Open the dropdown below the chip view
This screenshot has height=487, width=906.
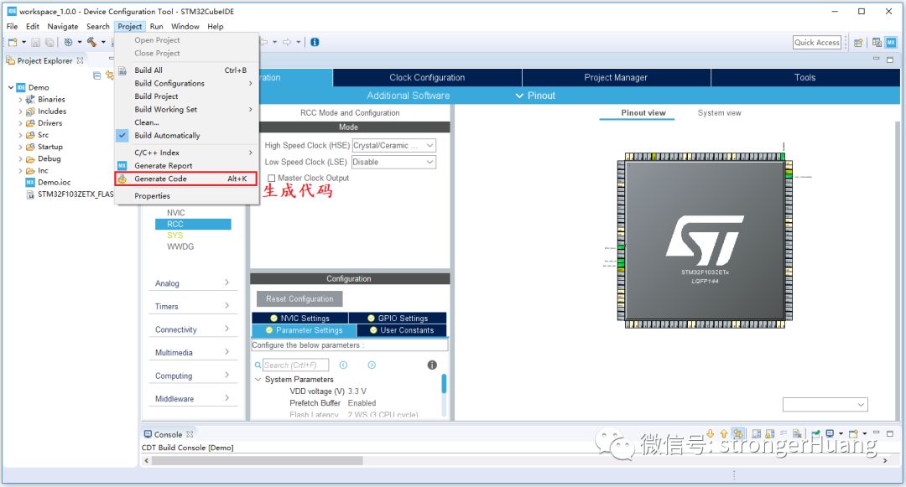(x=825, y=405)
